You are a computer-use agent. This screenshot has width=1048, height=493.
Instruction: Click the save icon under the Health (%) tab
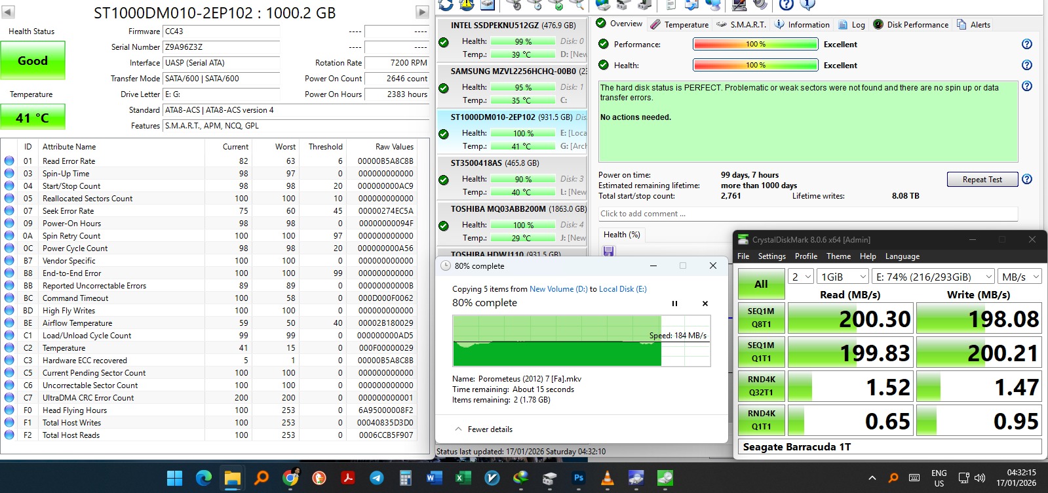click(x=608, y=251)
